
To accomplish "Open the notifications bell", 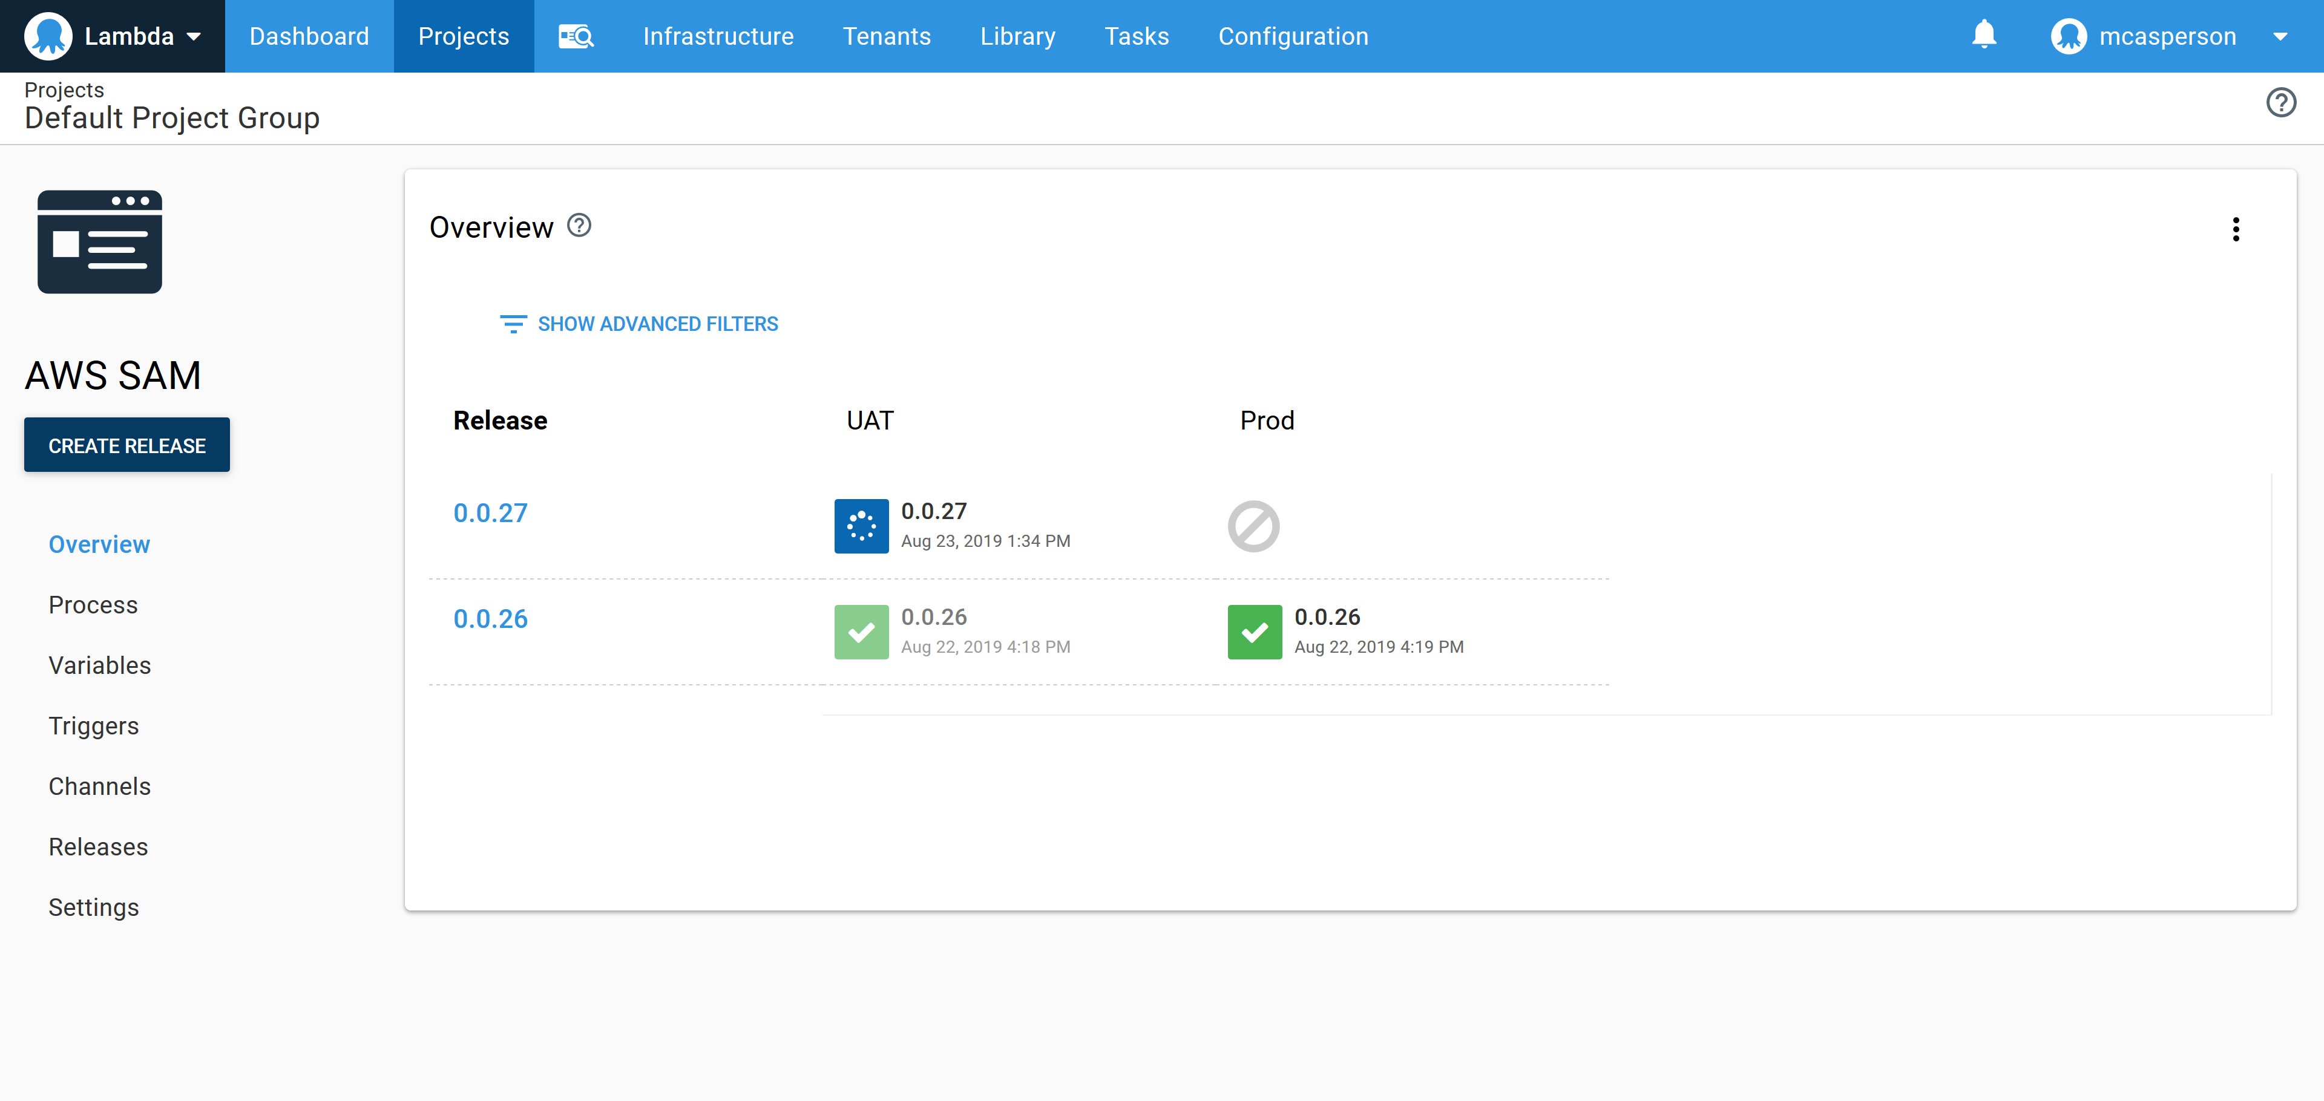I will click(1983, 35).
